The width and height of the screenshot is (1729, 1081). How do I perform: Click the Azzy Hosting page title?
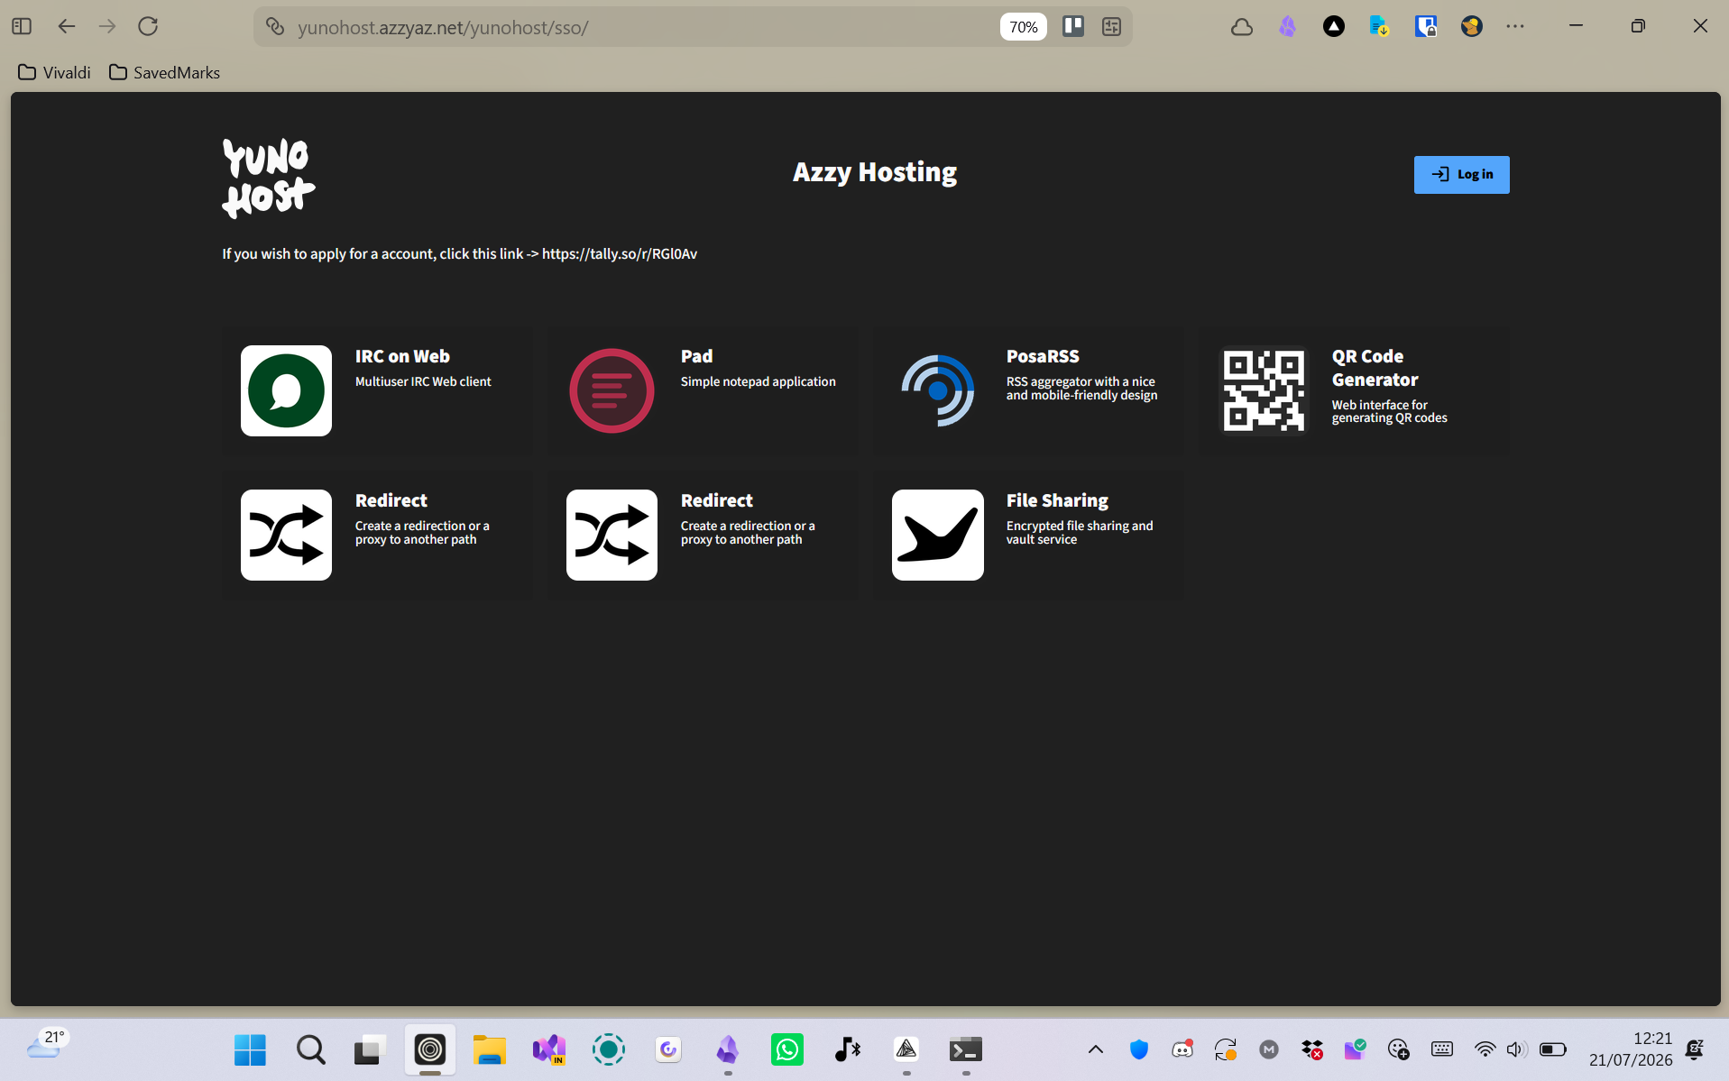click(875, 171)
